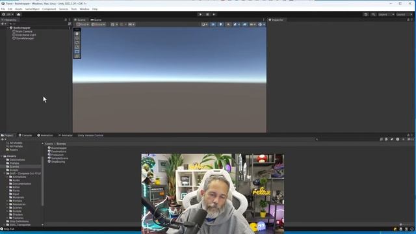
Task: Open the scene effects dropdown
Action: pyautogui.click(x=236, y=25)
